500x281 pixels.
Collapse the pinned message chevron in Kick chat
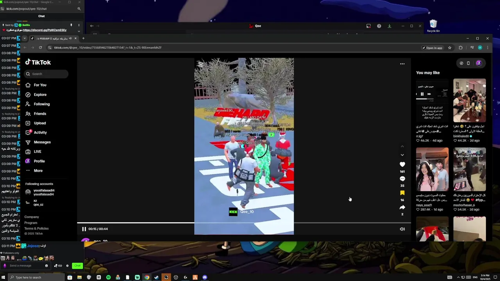(79, 31)
